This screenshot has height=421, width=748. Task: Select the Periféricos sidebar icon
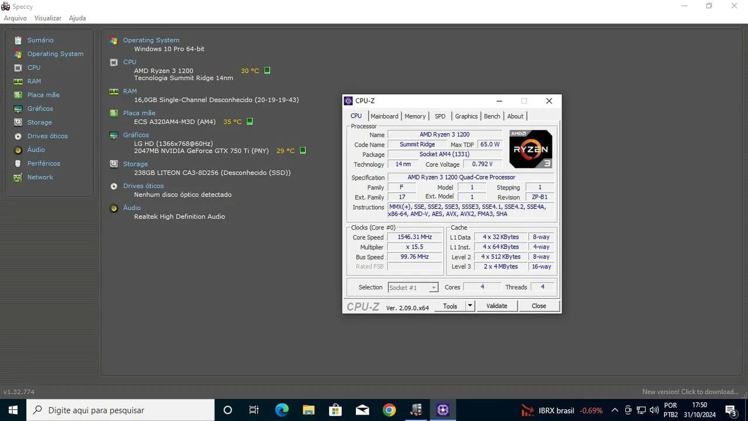click(19, 163)
